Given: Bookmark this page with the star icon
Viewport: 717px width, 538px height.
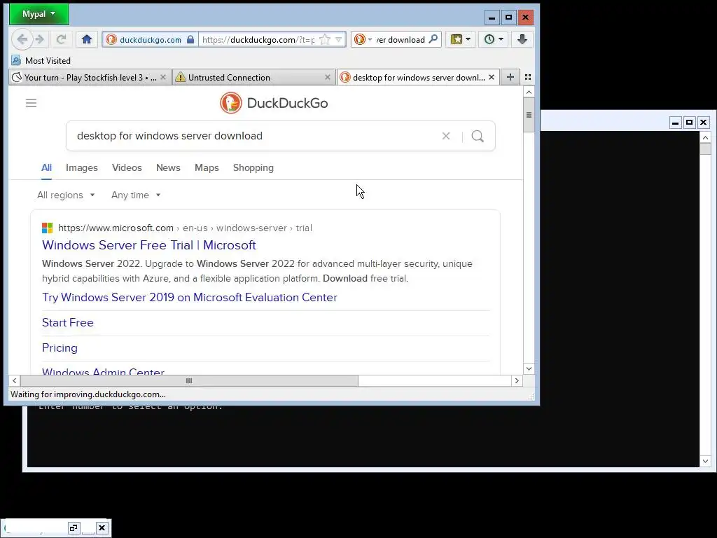Looking at the screenshot, I should click(x=325, y=40).
